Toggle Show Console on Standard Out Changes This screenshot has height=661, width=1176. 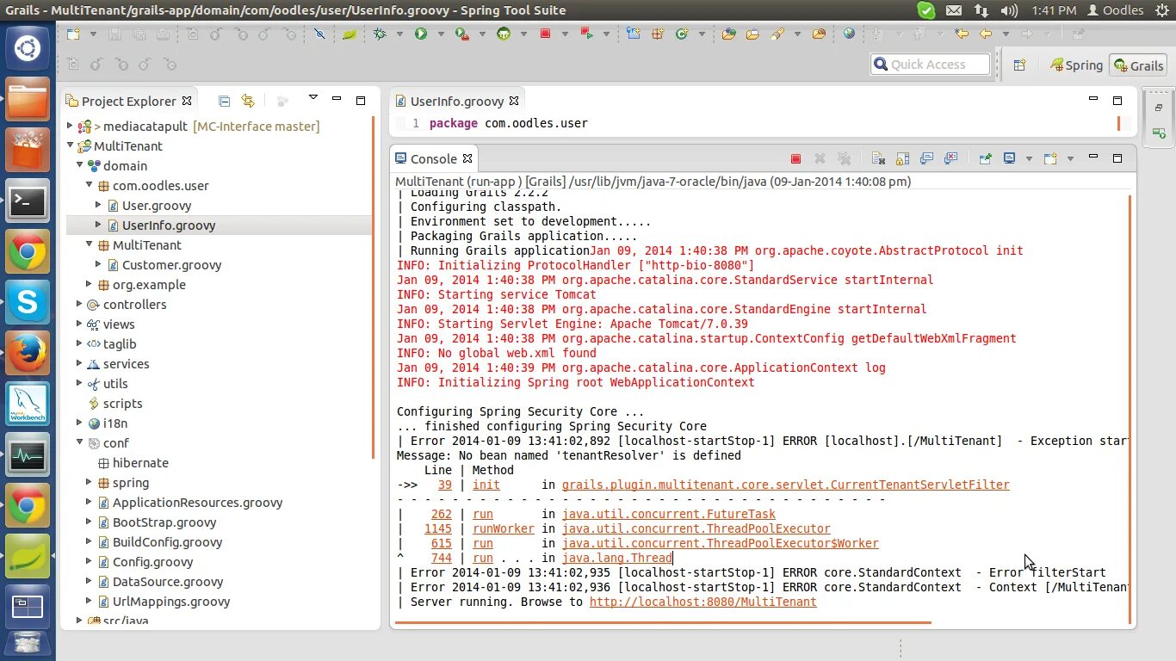tap(926, 158)
